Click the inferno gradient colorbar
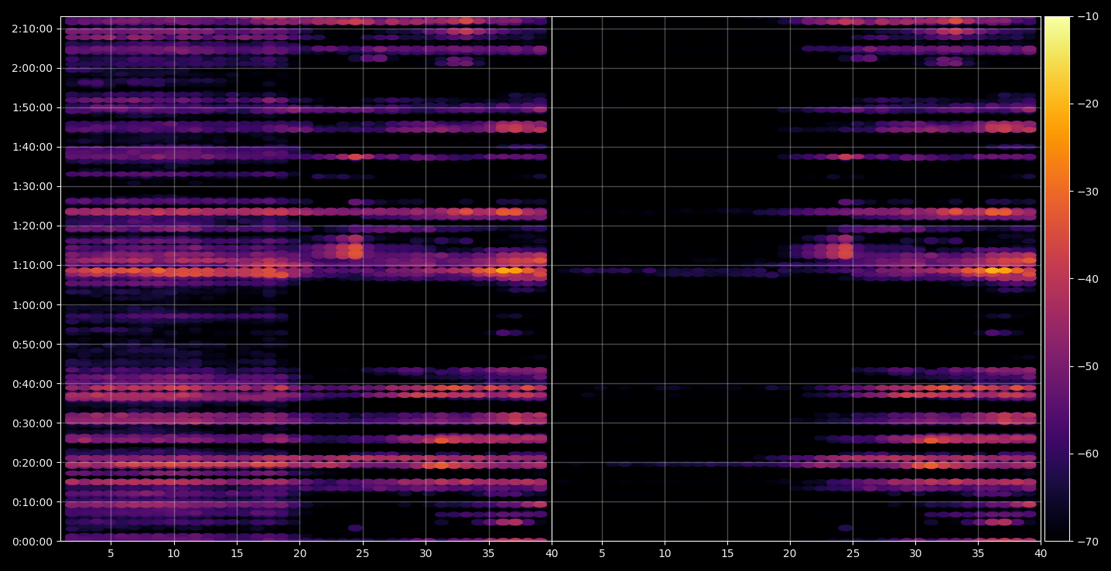This screenshot has width=1111, height=571. coord(1057,279)
